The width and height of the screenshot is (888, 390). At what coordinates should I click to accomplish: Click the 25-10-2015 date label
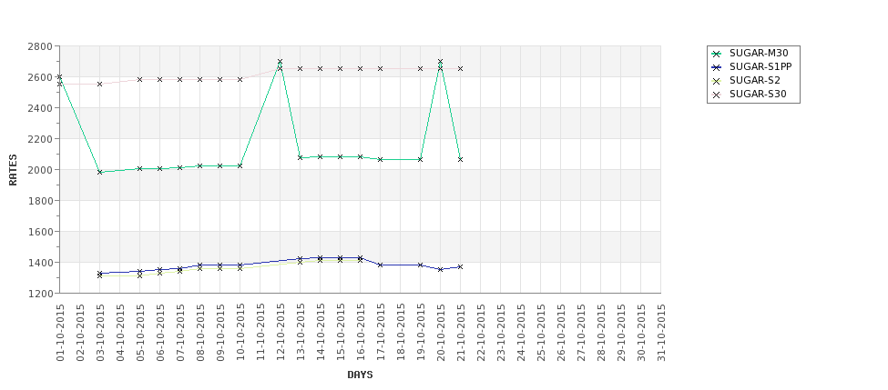point(541,333)
